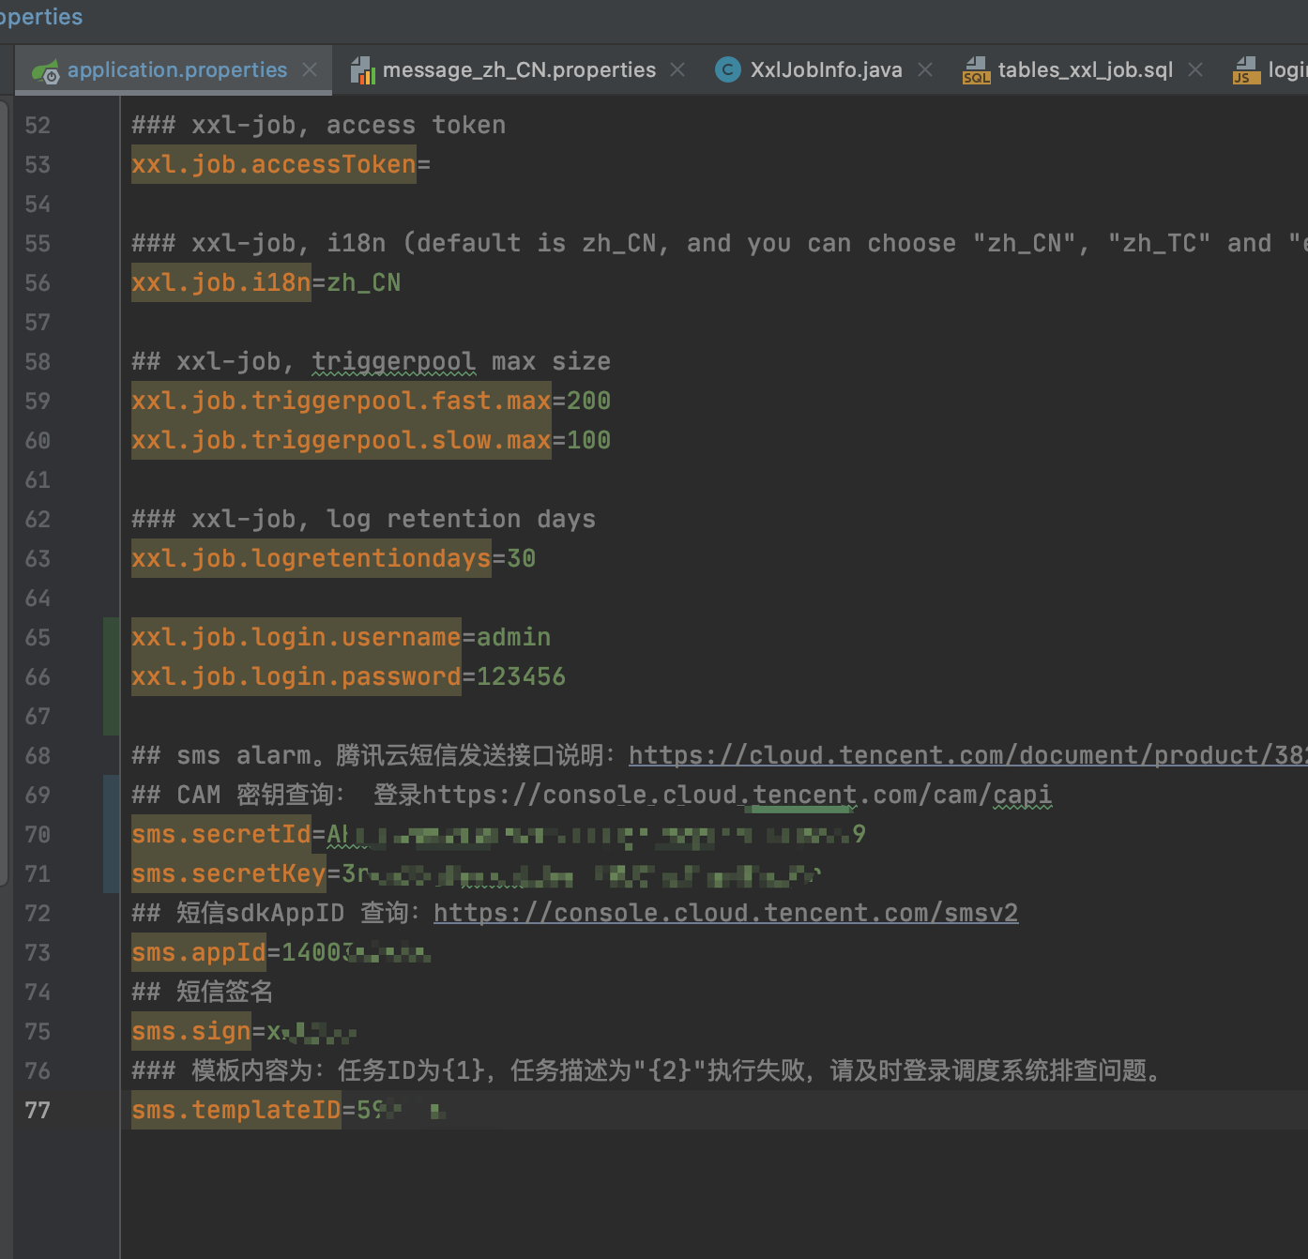Click the tables_xxl_job.sql SQL file icon
Viewport: 1308px width, 1259px height.
(976, 70)
